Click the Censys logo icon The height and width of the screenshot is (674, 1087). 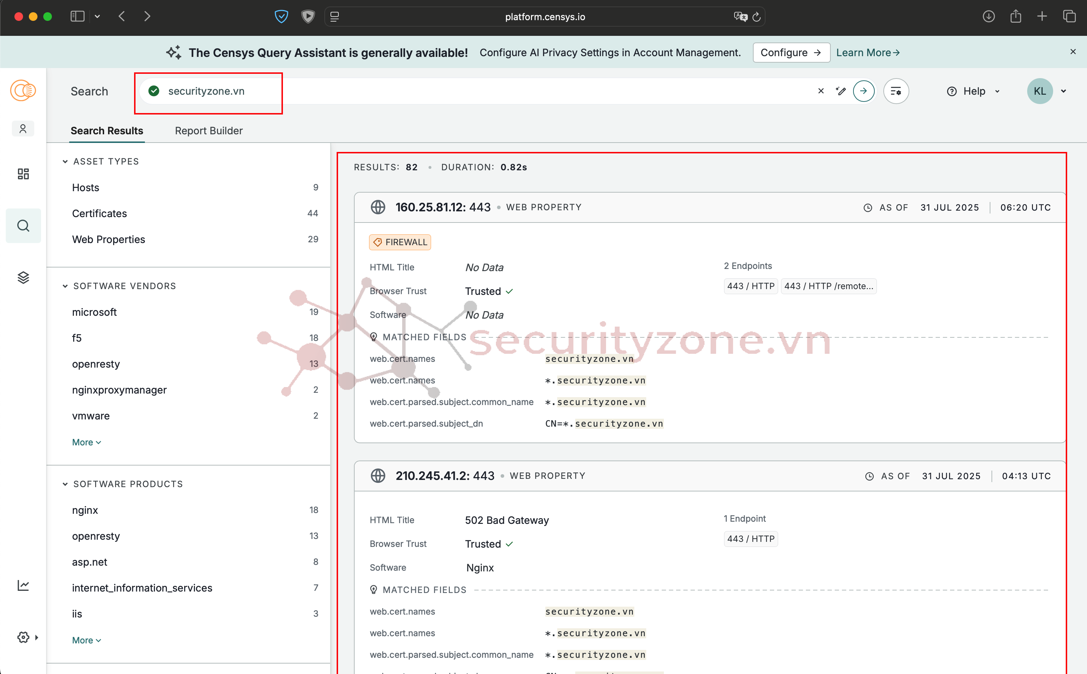click(23, 91)
